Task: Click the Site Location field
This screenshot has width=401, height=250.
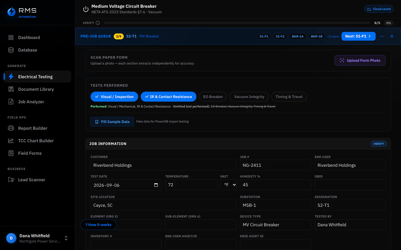Action: [163, 205]
